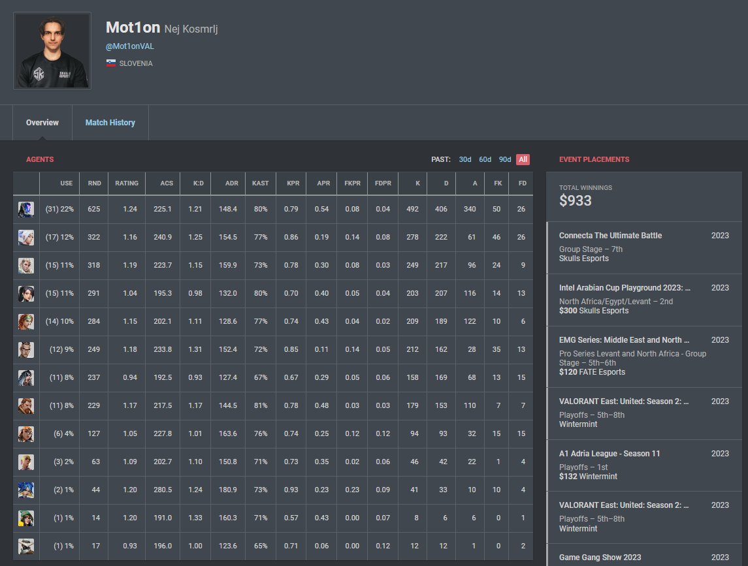The width and height of the screenshot is (748, 566).
Task: Click the agent icon in the (17) 12% row
Action: 25,238
